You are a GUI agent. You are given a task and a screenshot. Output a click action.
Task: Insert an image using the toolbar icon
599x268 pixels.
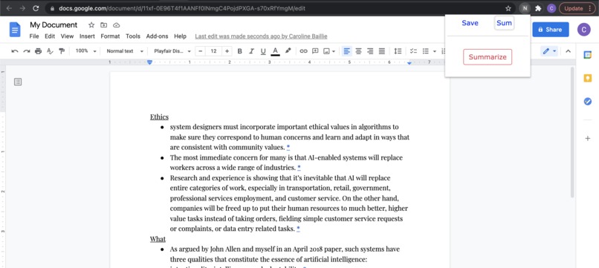click(326, 50)
